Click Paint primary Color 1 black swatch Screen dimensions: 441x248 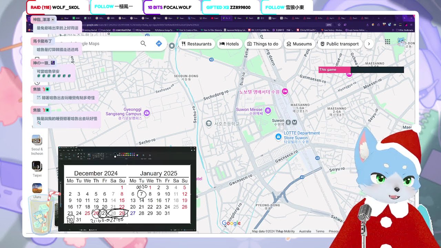(x=115, y=154)
